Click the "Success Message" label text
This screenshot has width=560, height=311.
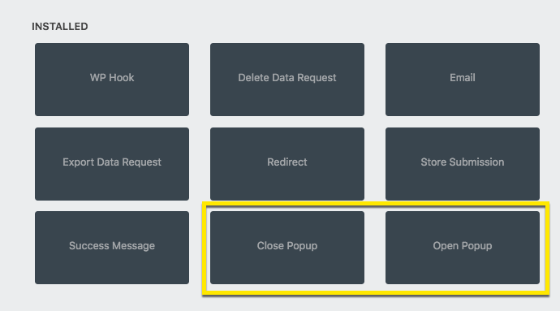point(112,246)
